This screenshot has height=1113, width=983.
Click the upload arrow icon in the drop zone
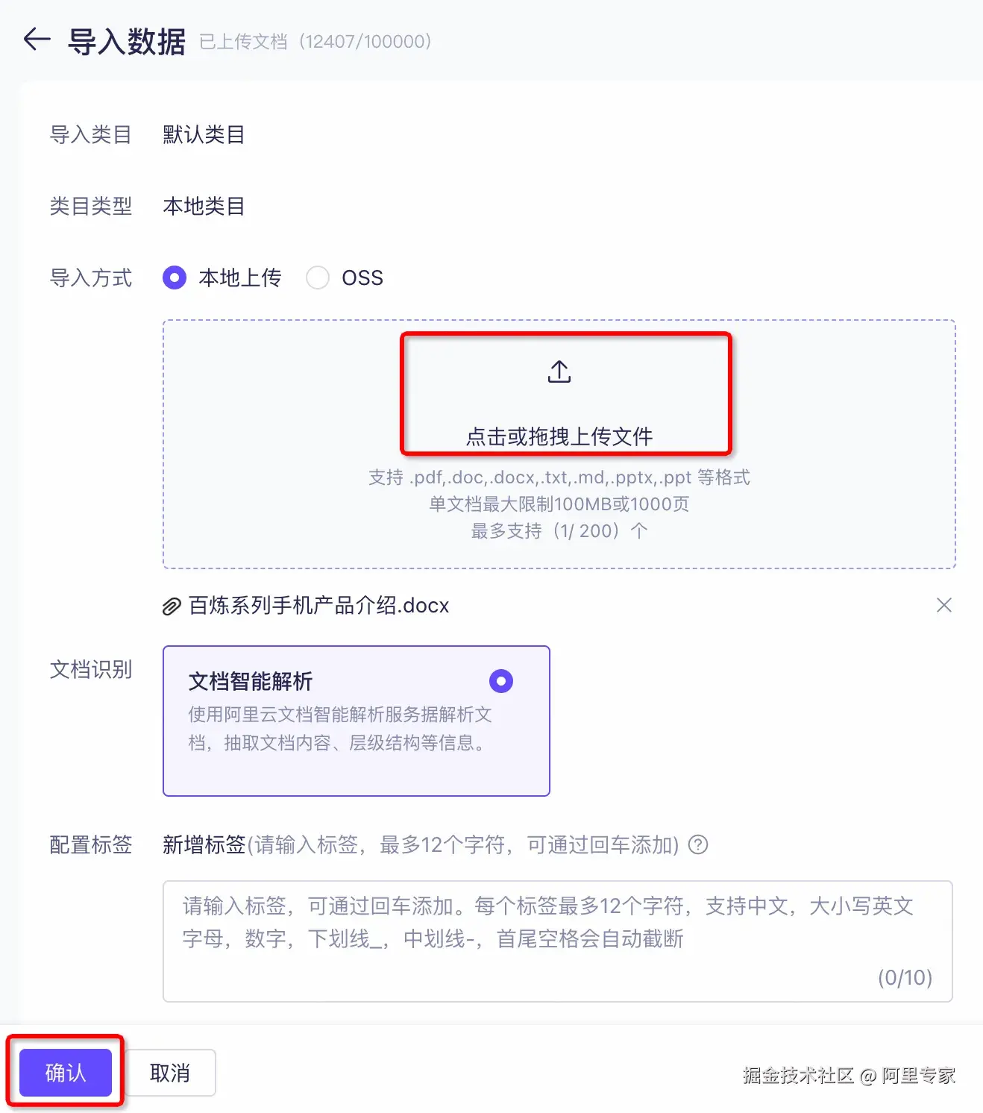point(559,371)
